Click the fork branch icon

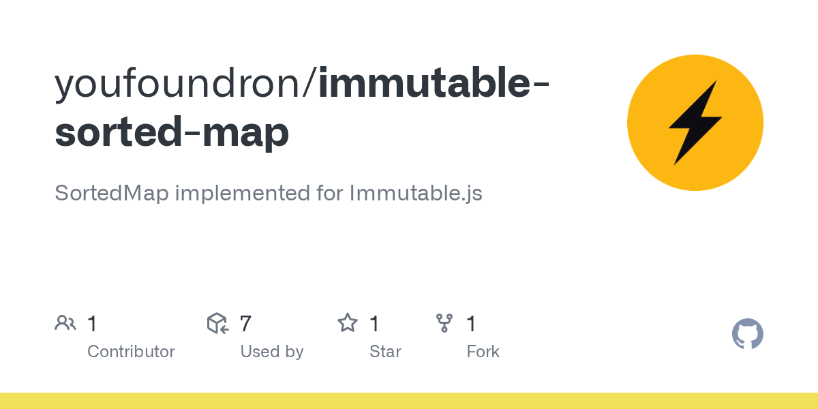[x=444, y=323]
